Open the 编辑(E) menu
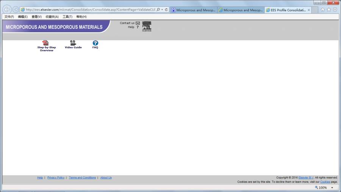The image size is (341, 192). pos(23,17)
